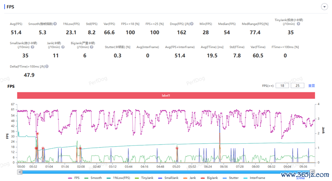Collapse the FPS panel with the dropdown arrow
332x181 pixels.
click(x=324, y=7)
